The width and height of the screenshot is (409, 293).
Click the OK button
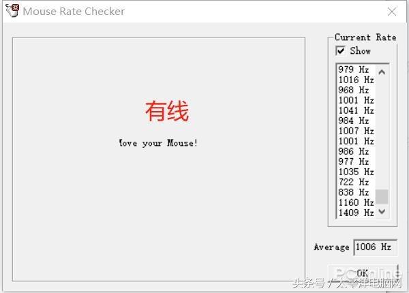(363, 273)
